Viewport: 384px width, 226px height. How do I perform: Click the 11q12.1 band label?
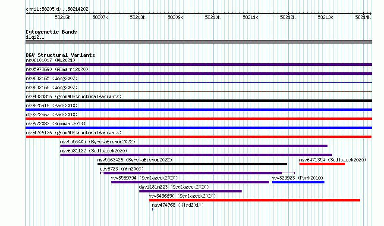click(35, 37)
